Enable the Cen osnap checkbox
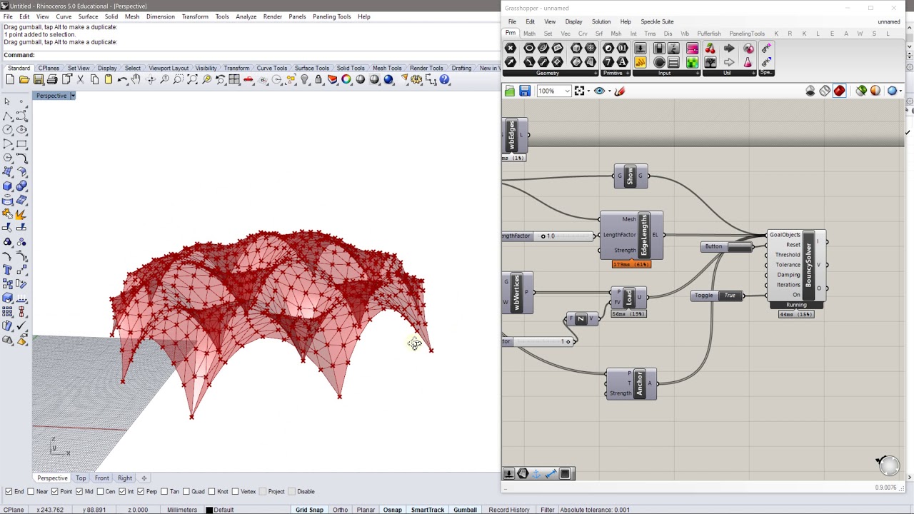Screen dimensions: 914x514 100,491
